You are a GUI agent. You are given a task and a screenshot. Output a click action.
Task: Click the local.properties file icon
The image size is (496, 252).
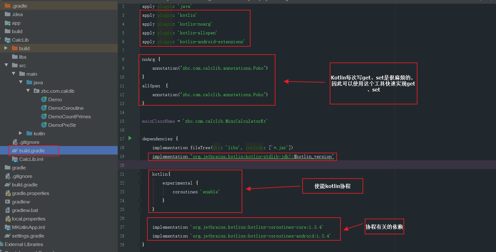coord(8,219)
